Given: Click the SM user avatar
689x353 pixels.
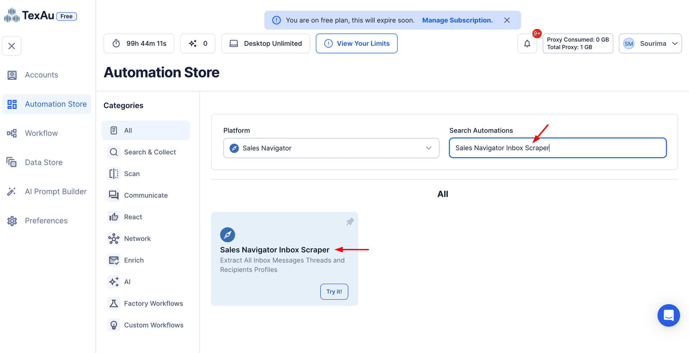Looking at the screenshot, I should (x=629, y=43).
